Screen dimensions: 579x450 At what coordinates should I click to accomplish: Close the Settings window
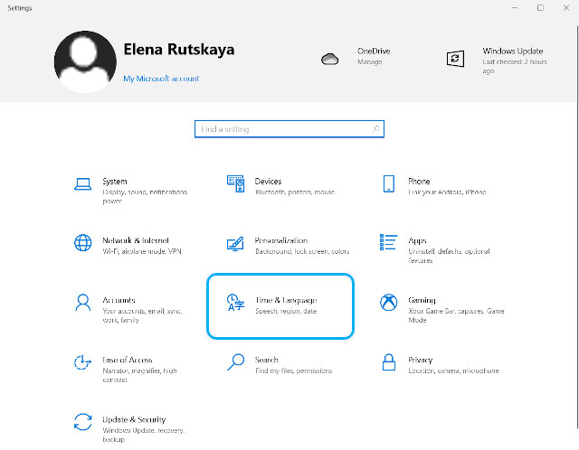pyautogui.click(x=566, y=8)
